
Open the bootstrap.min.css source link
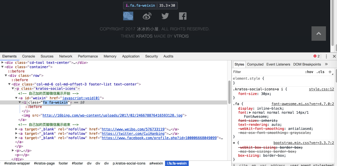[x=304, y=143]
